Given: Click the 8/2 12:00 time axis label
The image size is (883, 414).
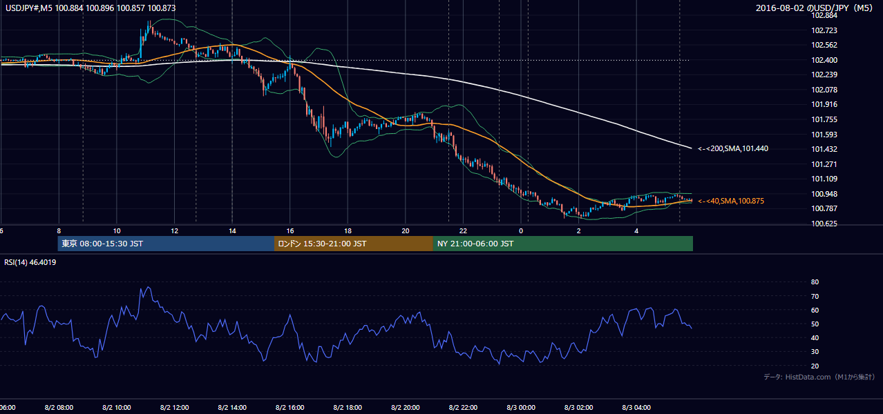Looking at the screenshot, I should [x=174, y=408].
